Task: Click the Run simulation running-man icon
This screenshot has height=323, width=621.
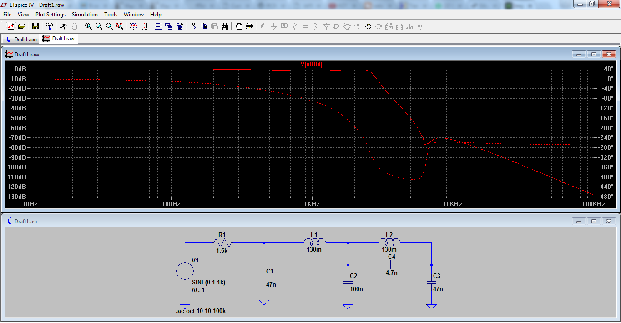Action: (x=63, y=26)
